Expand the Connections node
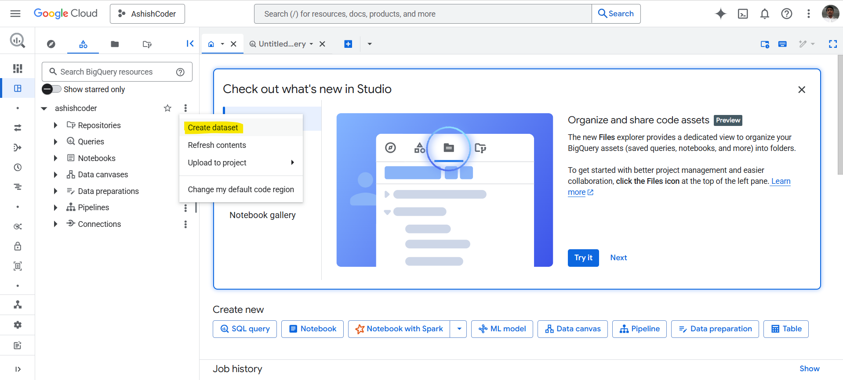Screen dimensions: 843x380 [55, 224]
